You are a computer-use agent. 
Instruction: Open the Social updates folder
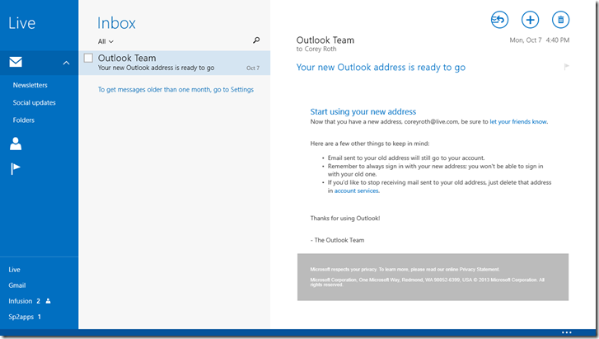tap(35, 102)
